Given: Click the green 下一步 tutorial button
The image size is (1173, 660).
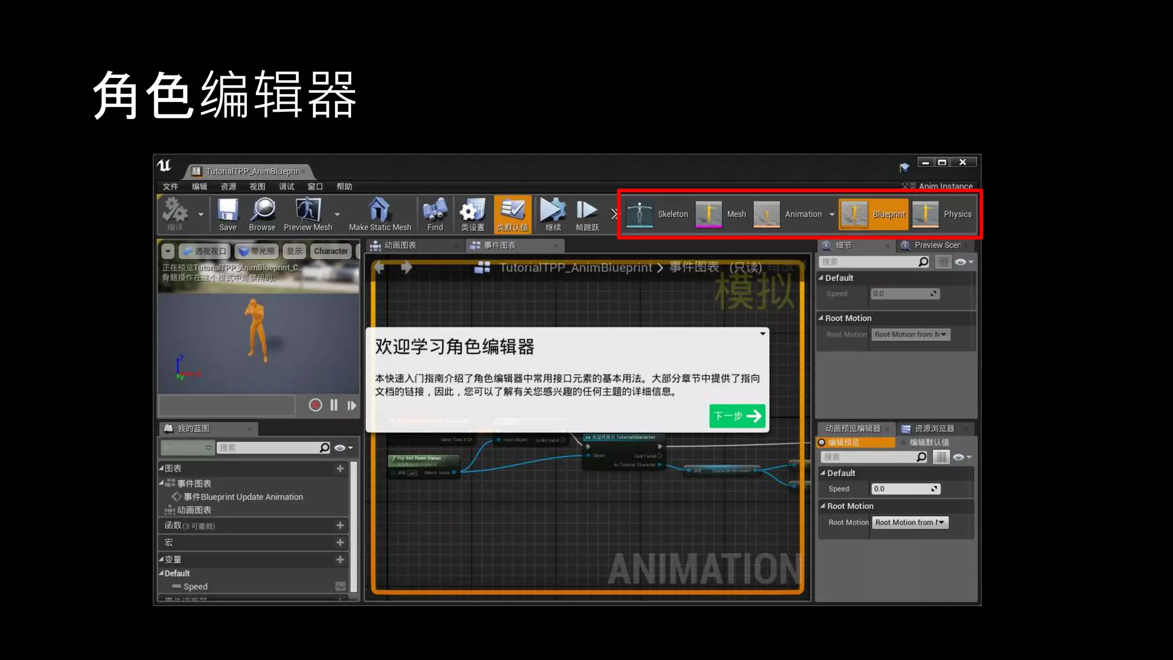Looking at the screenshot, I should click(737, 416).
